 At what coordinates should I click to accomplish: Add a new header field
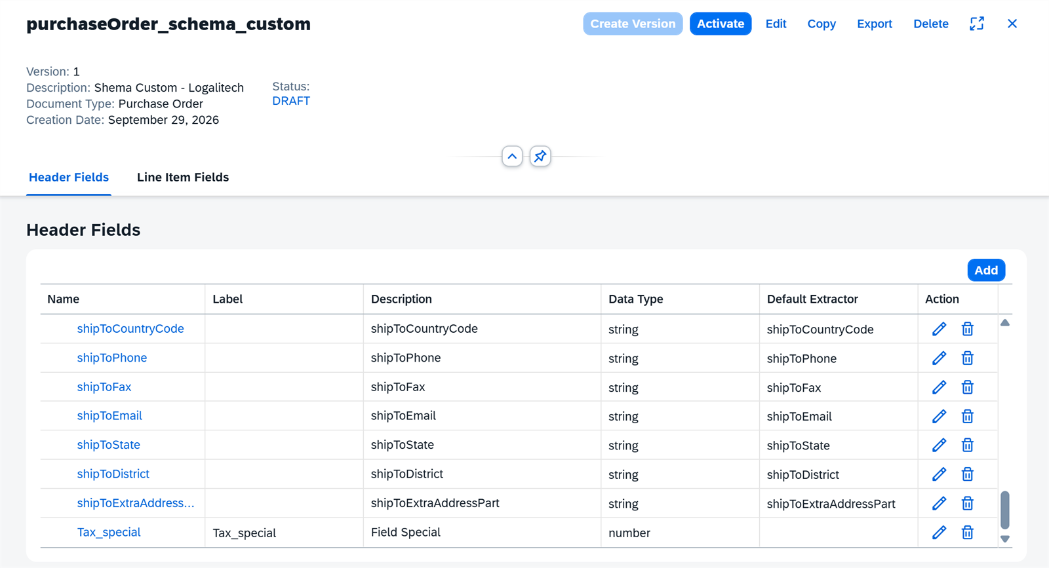pyautogui.click(x=986, y=270)
